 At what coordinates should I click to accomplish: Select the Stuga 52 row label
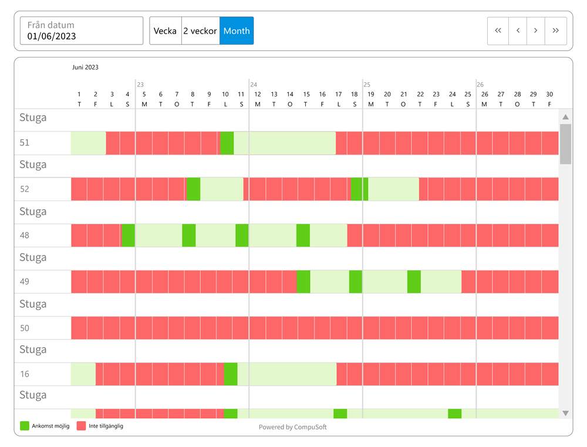(25, 189)
